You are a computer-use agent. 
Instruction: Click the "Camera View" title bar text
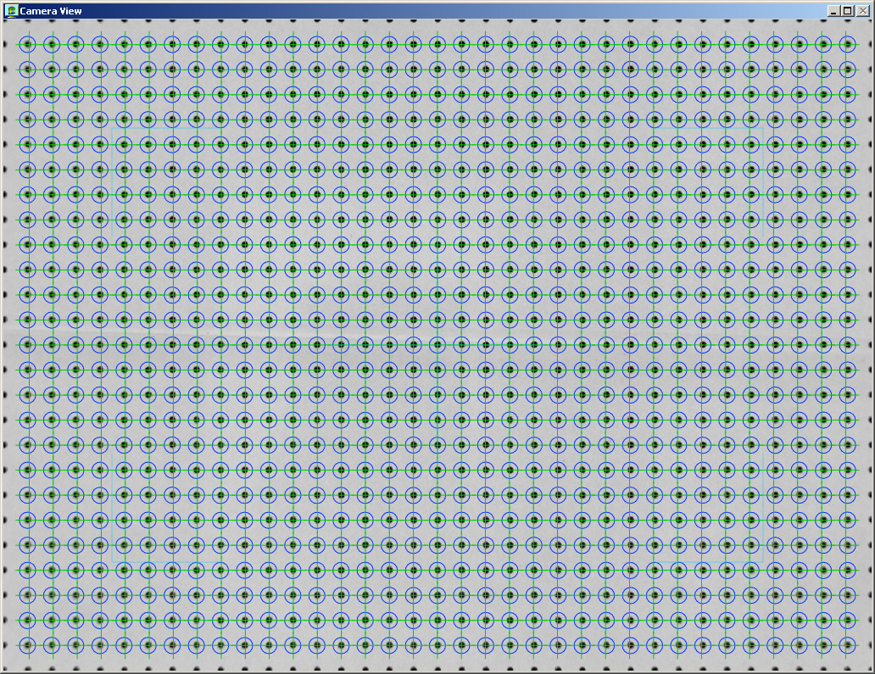[x=50, y=11]
